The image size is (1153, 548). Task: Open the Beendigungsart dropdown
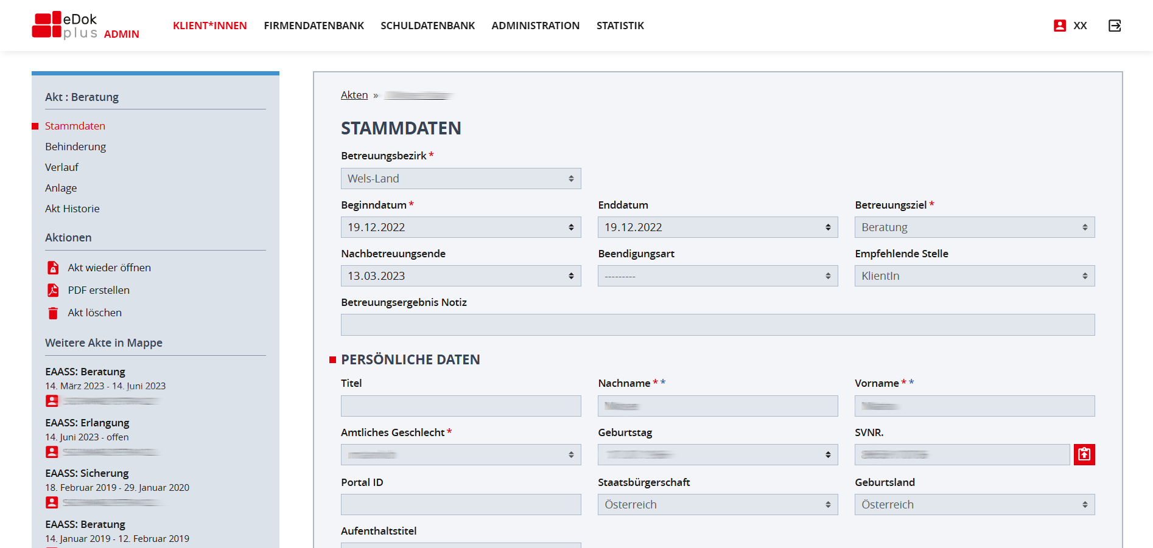pyautogui.click(x=717, y=276)
